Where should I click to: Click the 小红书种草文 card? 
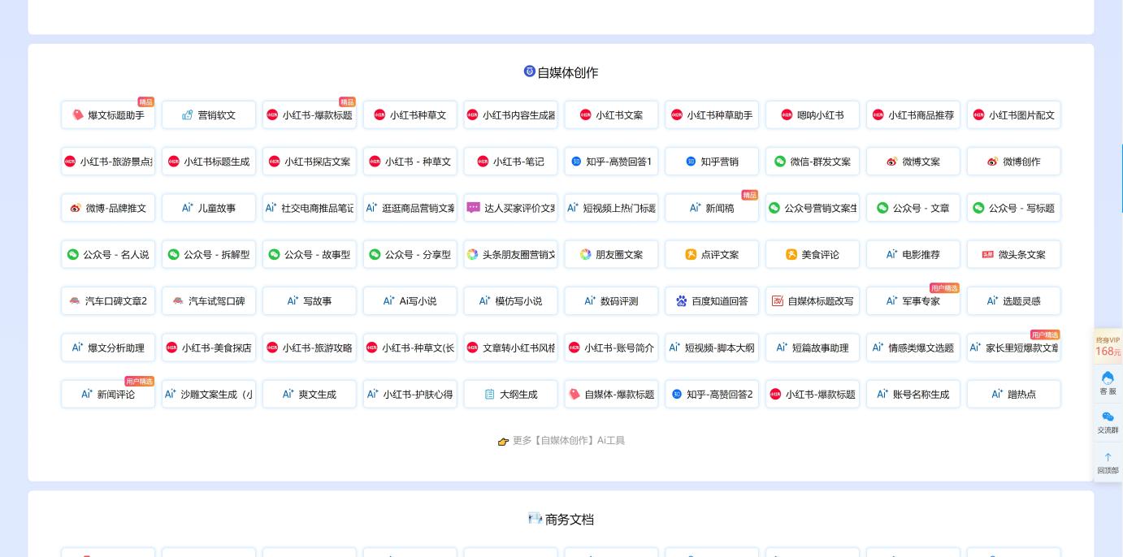(x=410, y=115)
